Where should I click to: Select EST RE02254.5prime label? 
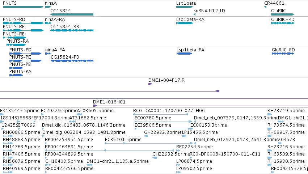[x=194, y=147]
